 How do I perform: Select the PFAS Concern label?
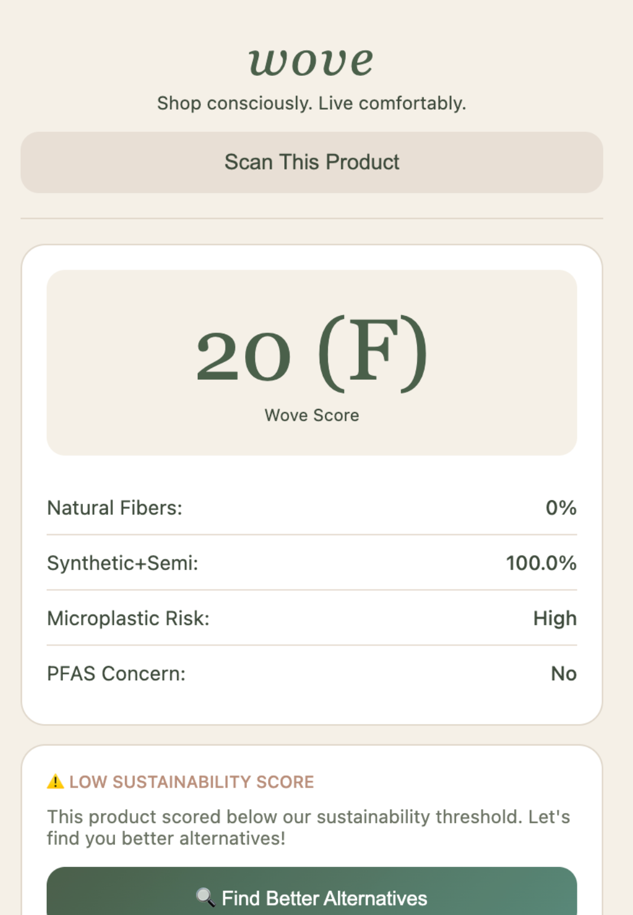(x=116, y=674)
